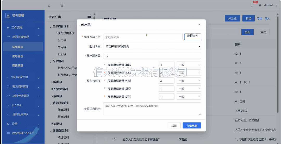
Task: Click 开始出题 to start generating
Action: pos(192,125)
